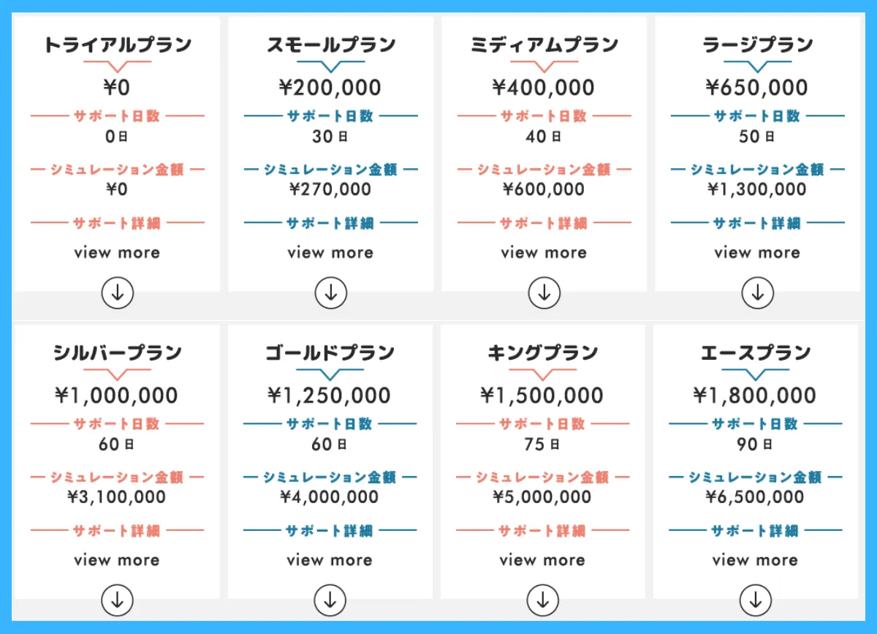
Task: Click the down-arrow icon under キングプラン
Action: click(x=542, y=601)
